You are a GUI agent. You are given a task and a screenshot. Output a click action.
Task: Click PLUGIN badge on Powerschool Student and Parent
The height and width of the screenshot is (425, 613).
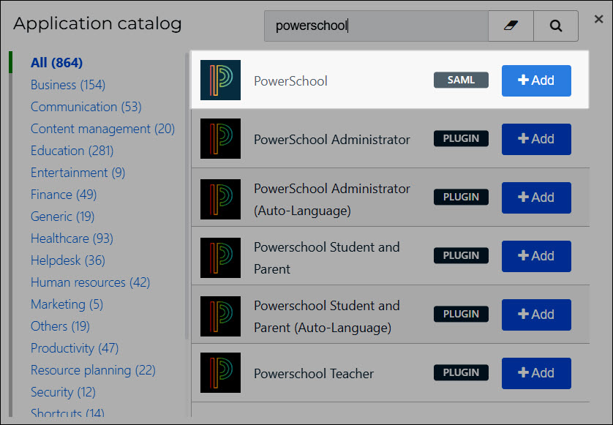coord(461,255)
